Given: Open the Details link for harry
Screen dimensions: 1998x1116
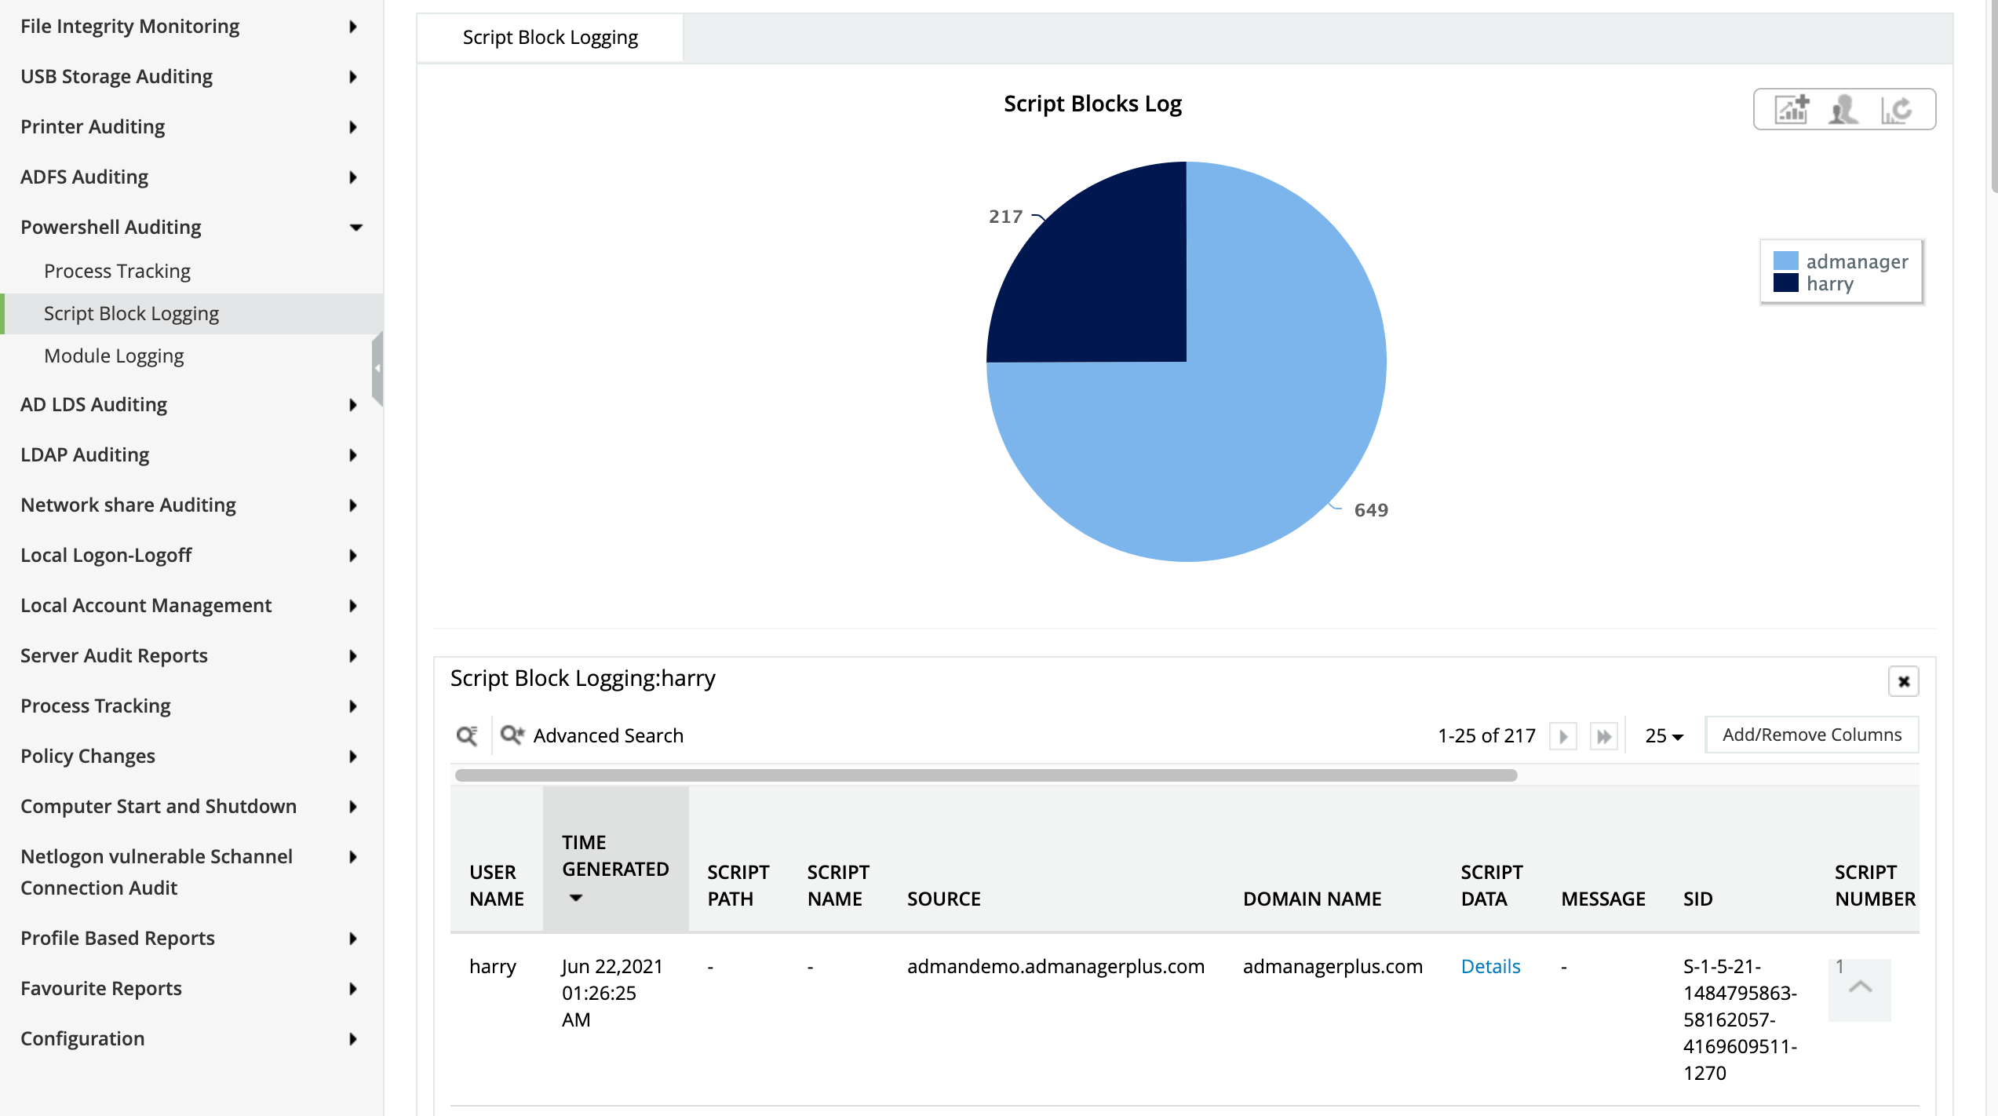Looking at the screenshot, I should click(x=1490, y=966).
